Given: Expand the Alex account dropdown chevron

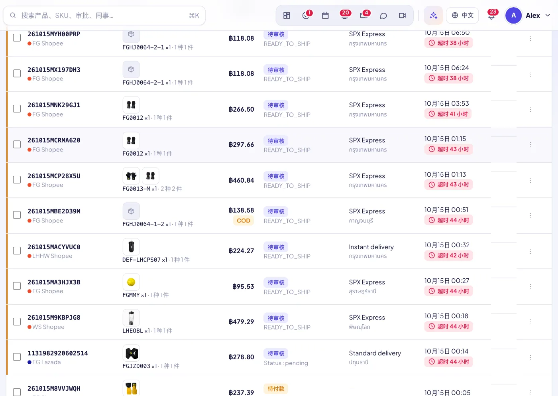Looking at the screenshot, I should [548, 16].
